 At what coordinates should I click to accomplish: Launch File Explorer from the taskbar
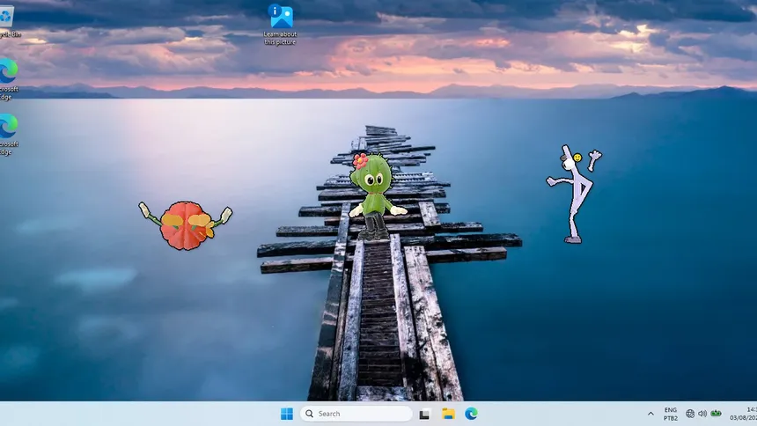click(448, 414)
